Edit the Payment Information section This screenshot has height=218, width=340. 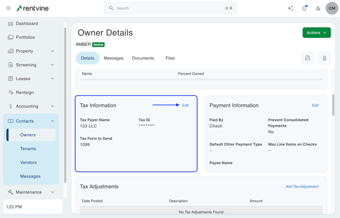tap(315, 106)
